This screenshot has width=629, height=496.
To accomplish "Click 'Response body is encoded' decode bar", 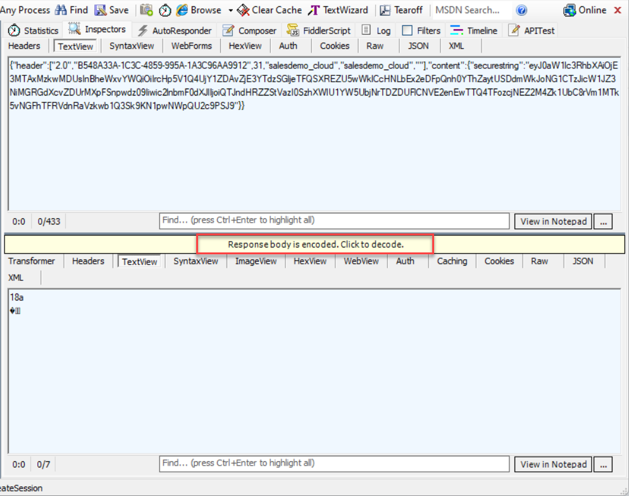I will pos(315,244).
